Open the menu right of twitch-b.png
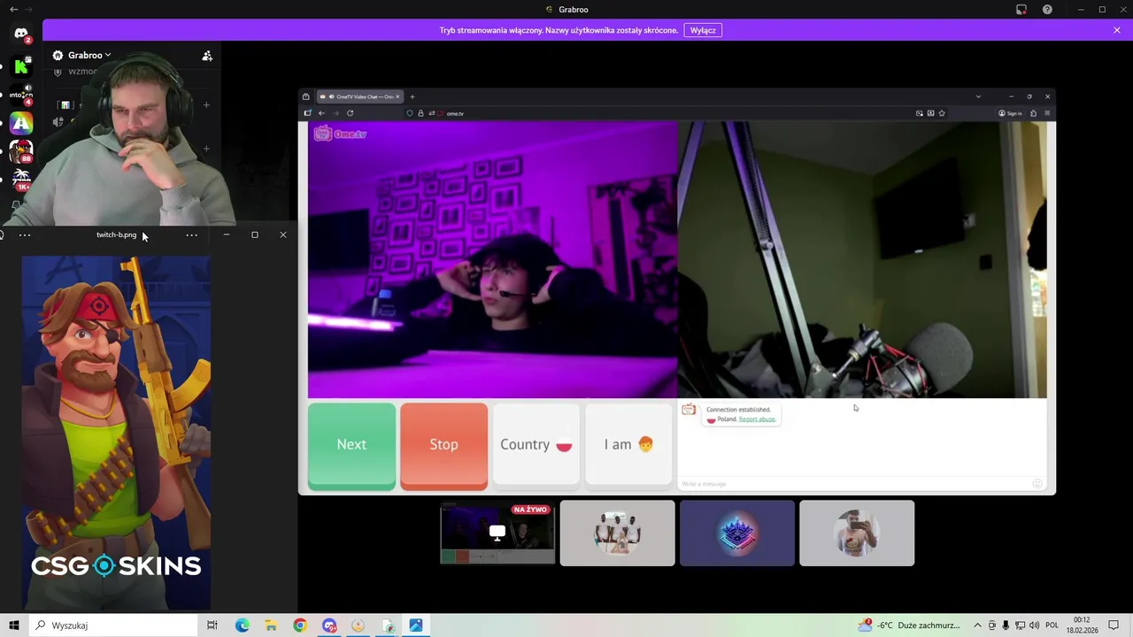This screenshot has width=1133, height=637. click(191, 235)
